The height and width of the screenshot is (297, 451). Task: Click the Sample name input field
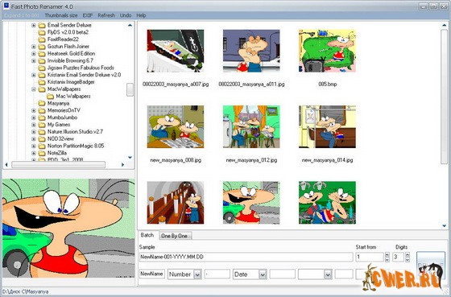[246, 257]
